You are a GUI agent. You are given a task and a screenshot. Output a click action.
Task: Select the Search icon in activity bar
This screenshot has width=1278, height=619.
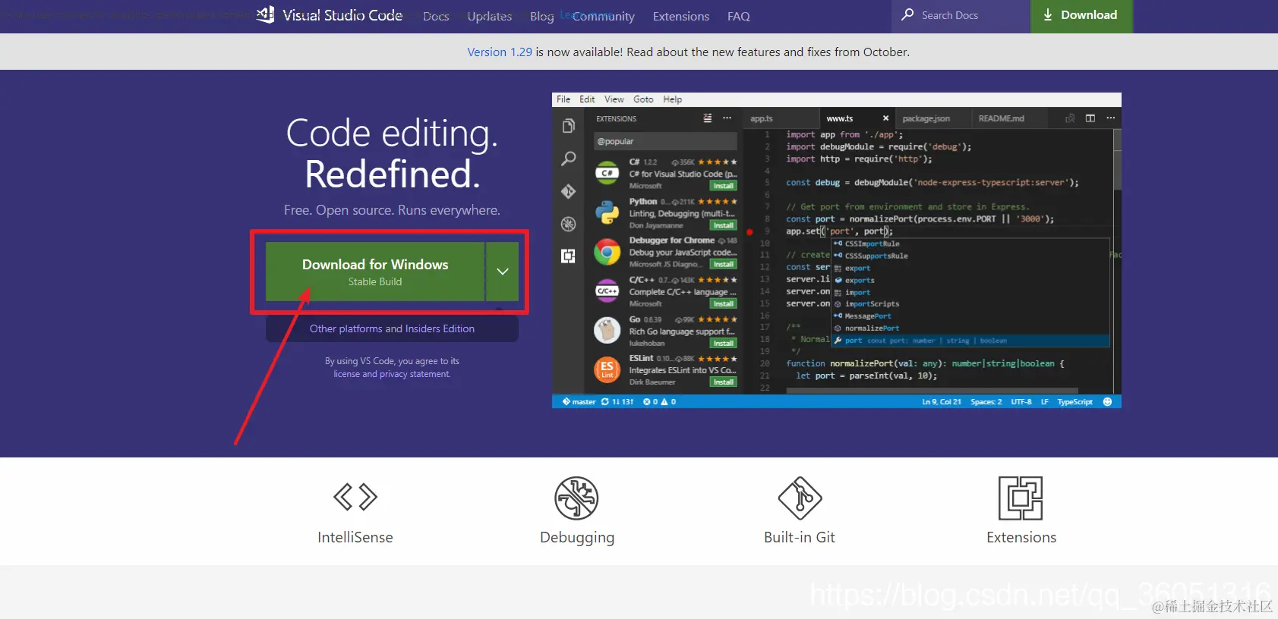pos(568,159)
